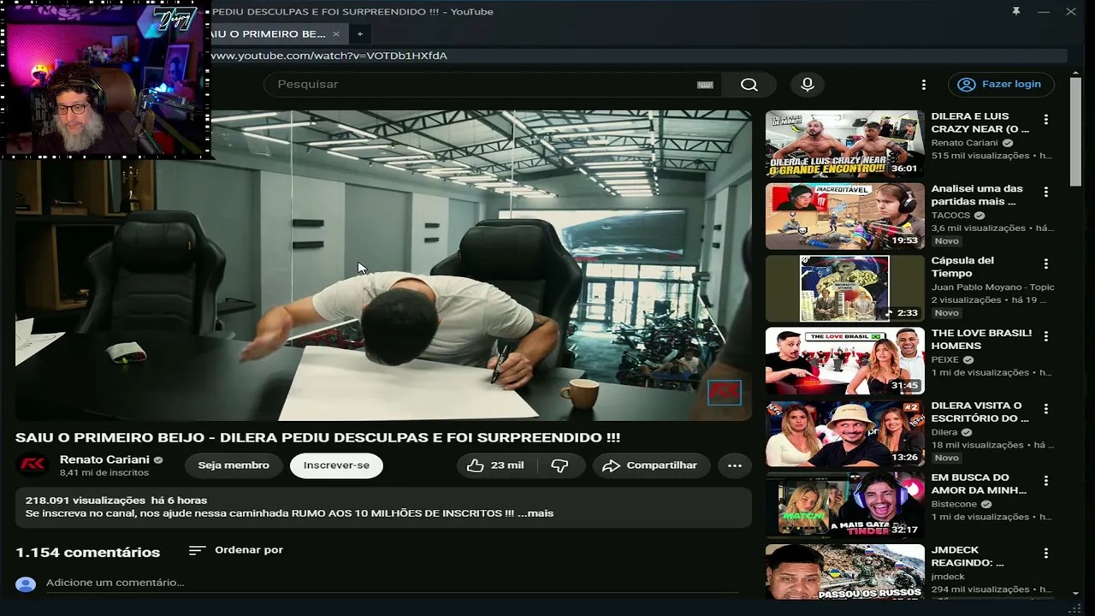Click the Compartilhar share button

point(650,465)
